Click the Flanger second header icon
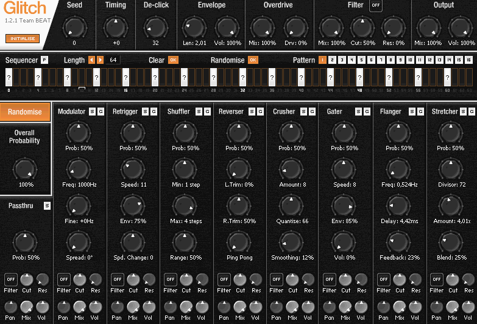Image resolution: width=477 pixels, height=324 pixels. [420, 112]
